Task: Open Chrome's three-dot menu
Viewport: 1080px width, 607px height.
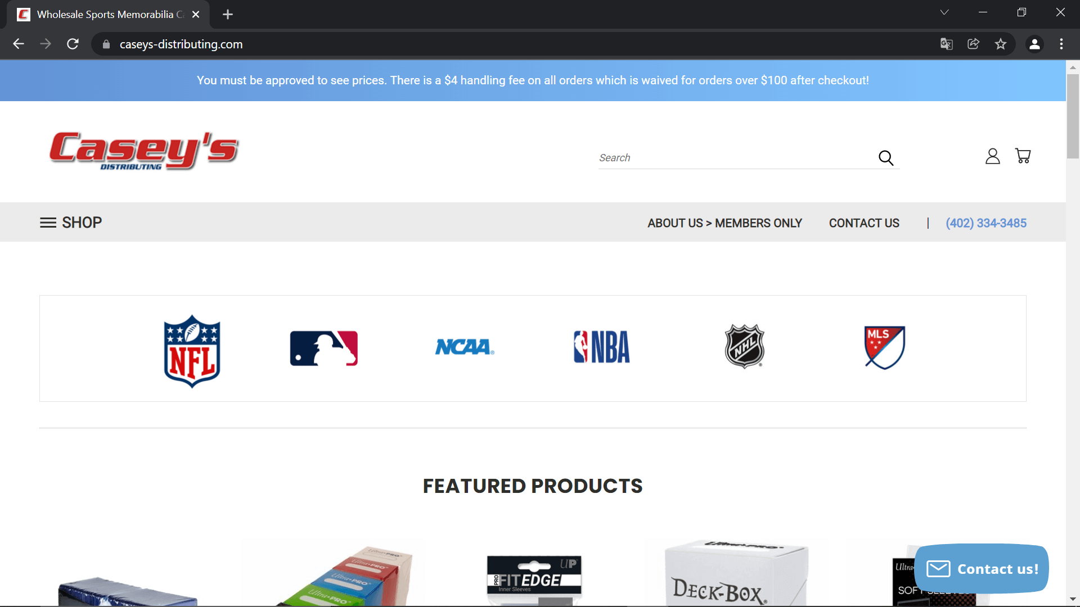Action: coord(1061,44)
